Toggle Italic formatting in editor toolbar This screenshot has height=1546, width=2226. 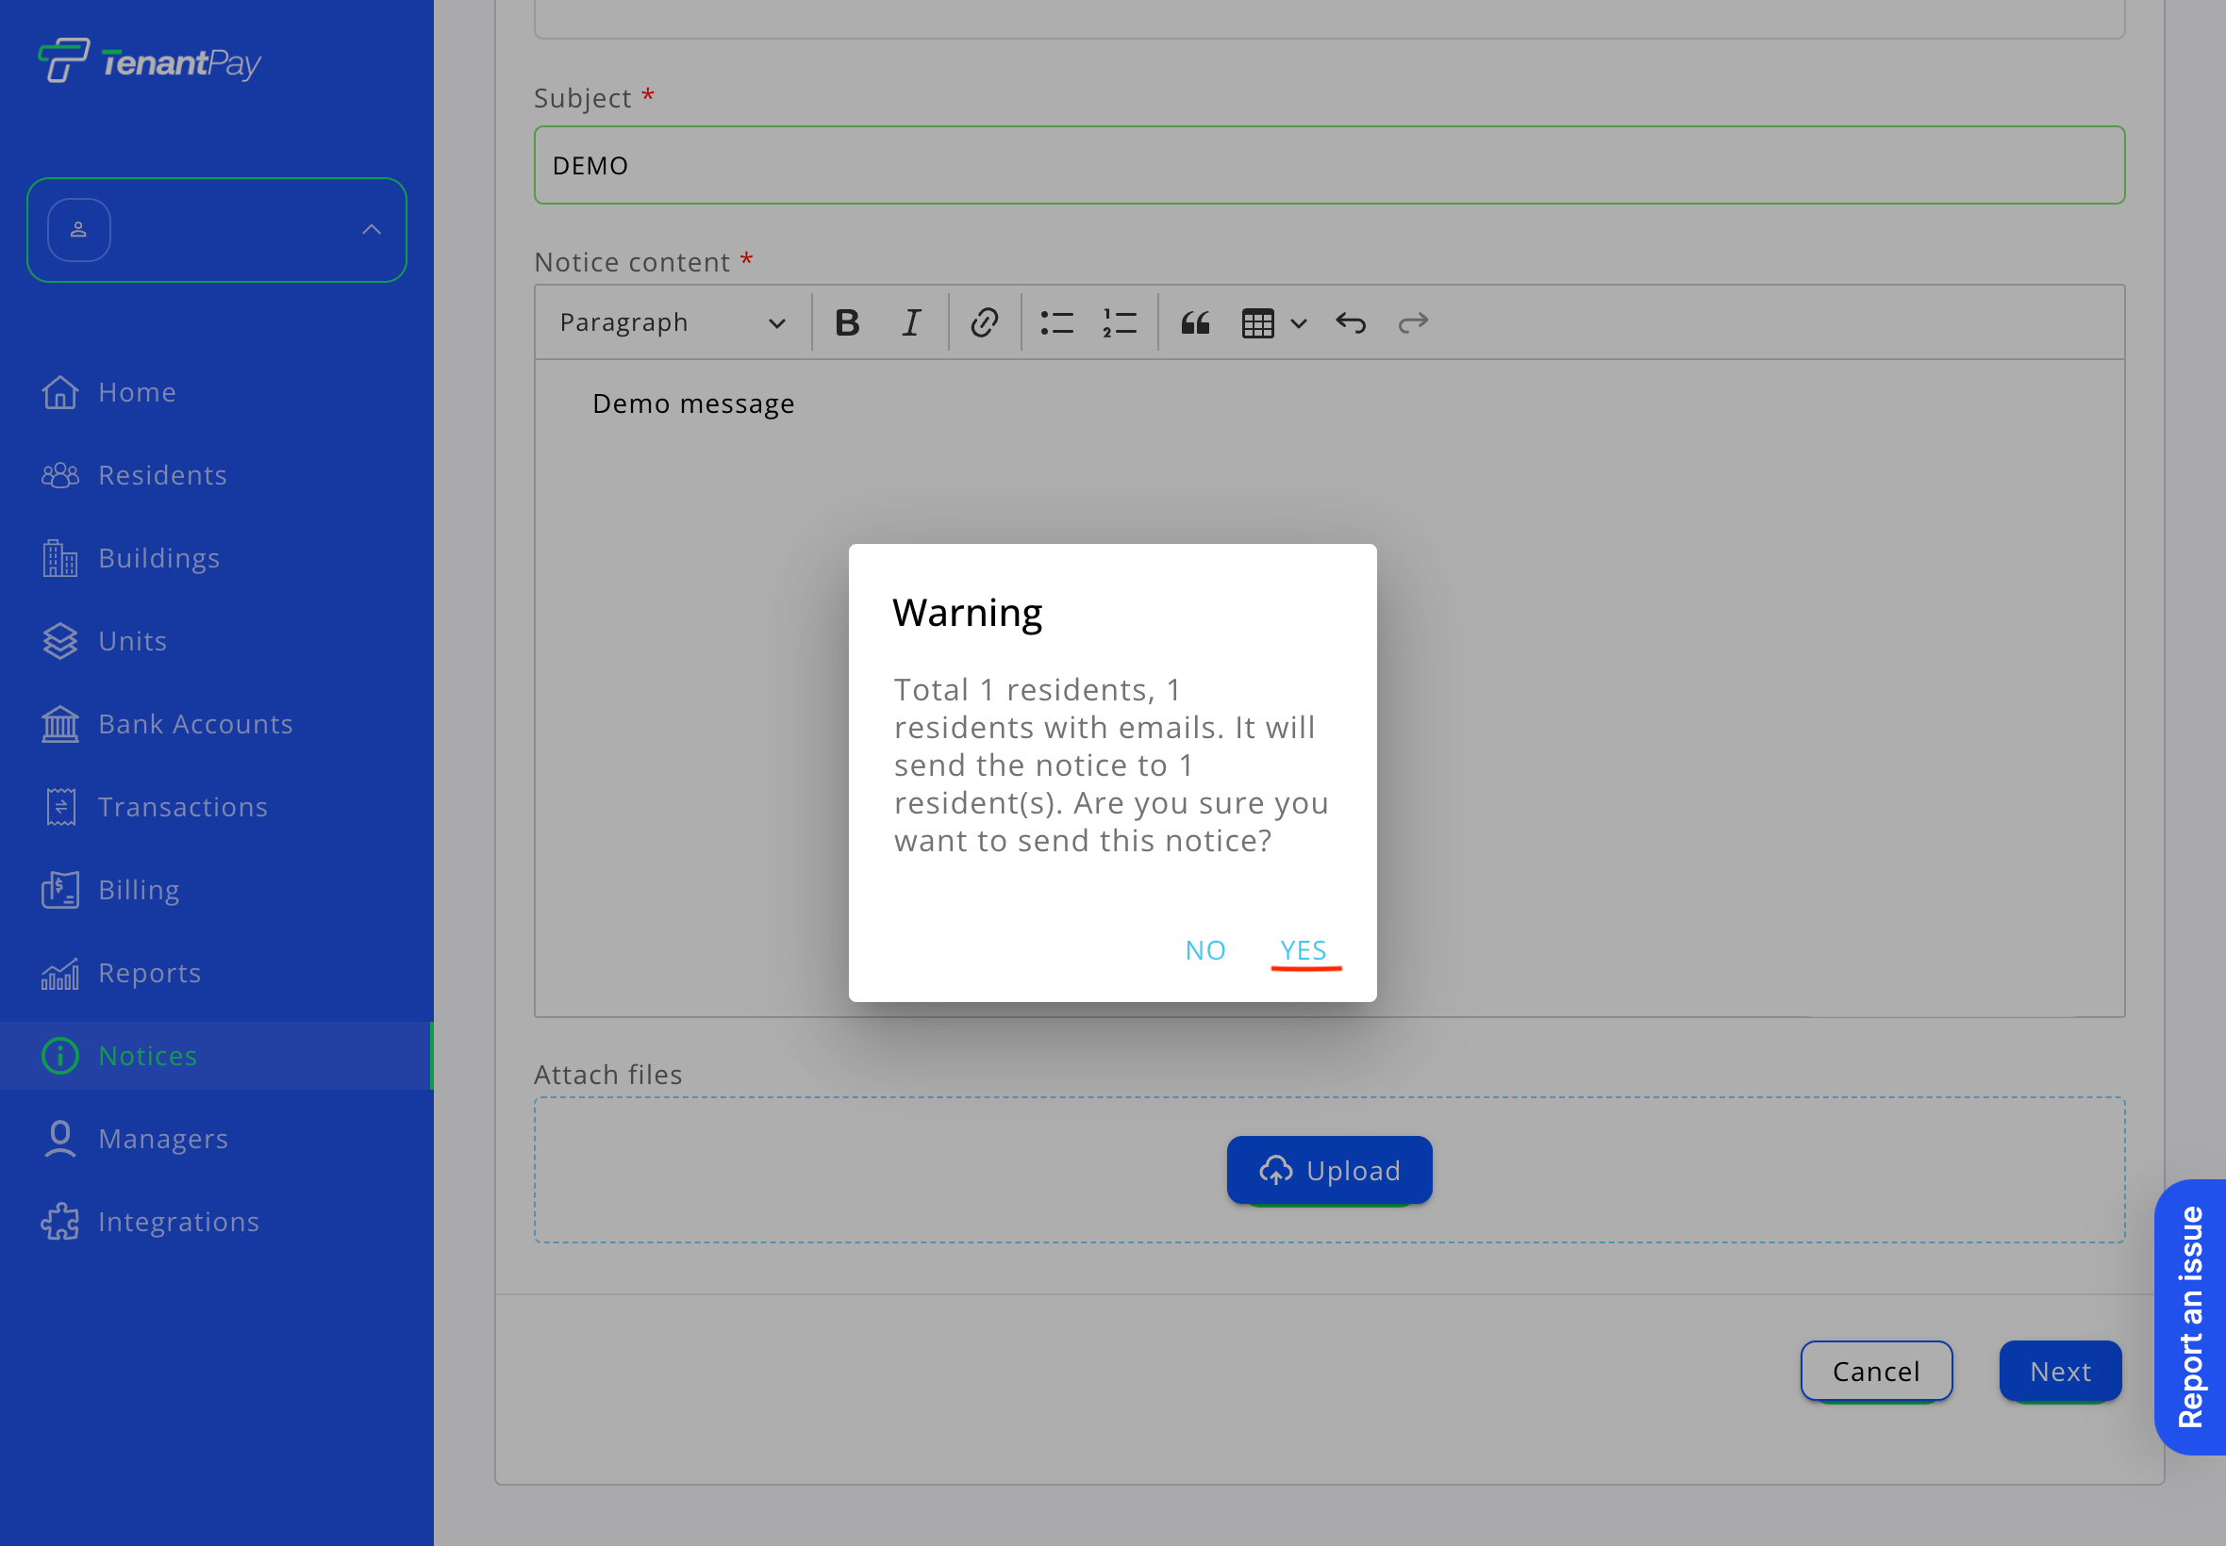click(x=911, y=322)
